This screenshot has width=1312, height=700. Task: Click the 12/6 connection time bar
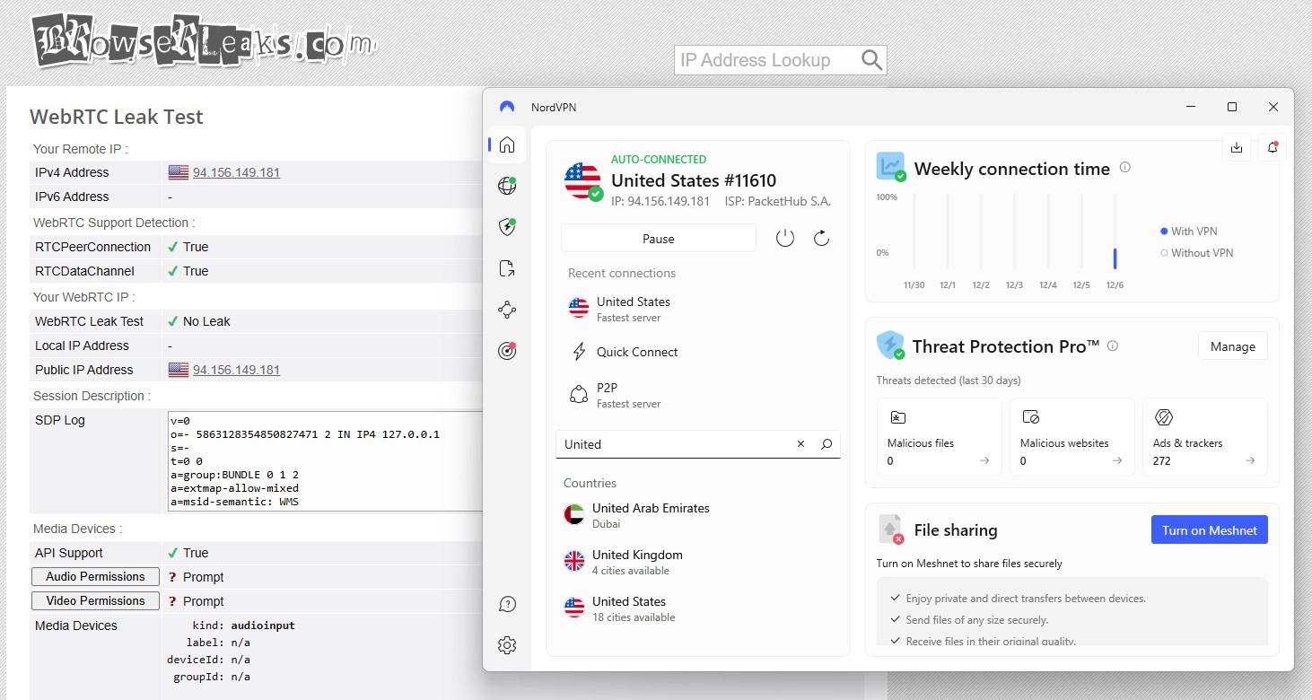(1115, 258)
